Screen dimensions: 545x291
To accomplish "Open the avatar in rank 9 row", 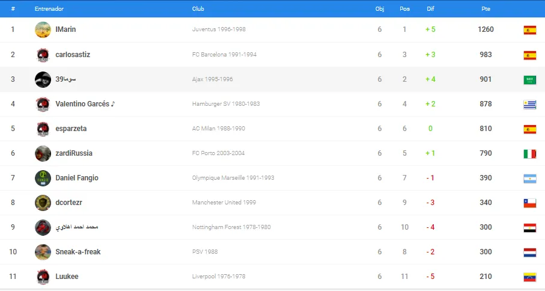I will [43, 227].
